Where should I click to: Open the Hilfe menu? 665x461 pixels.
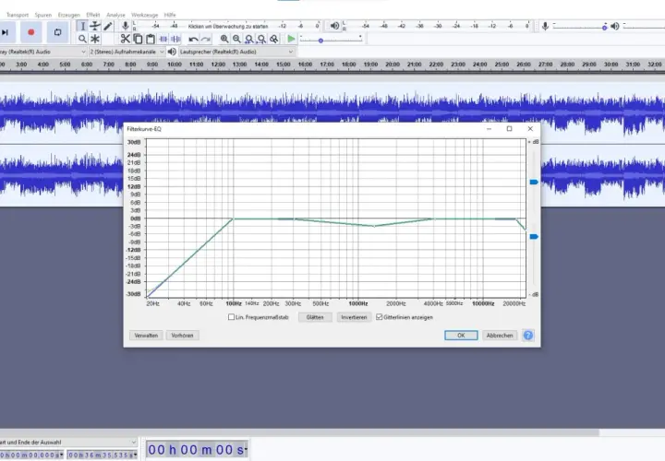(170, 15)
